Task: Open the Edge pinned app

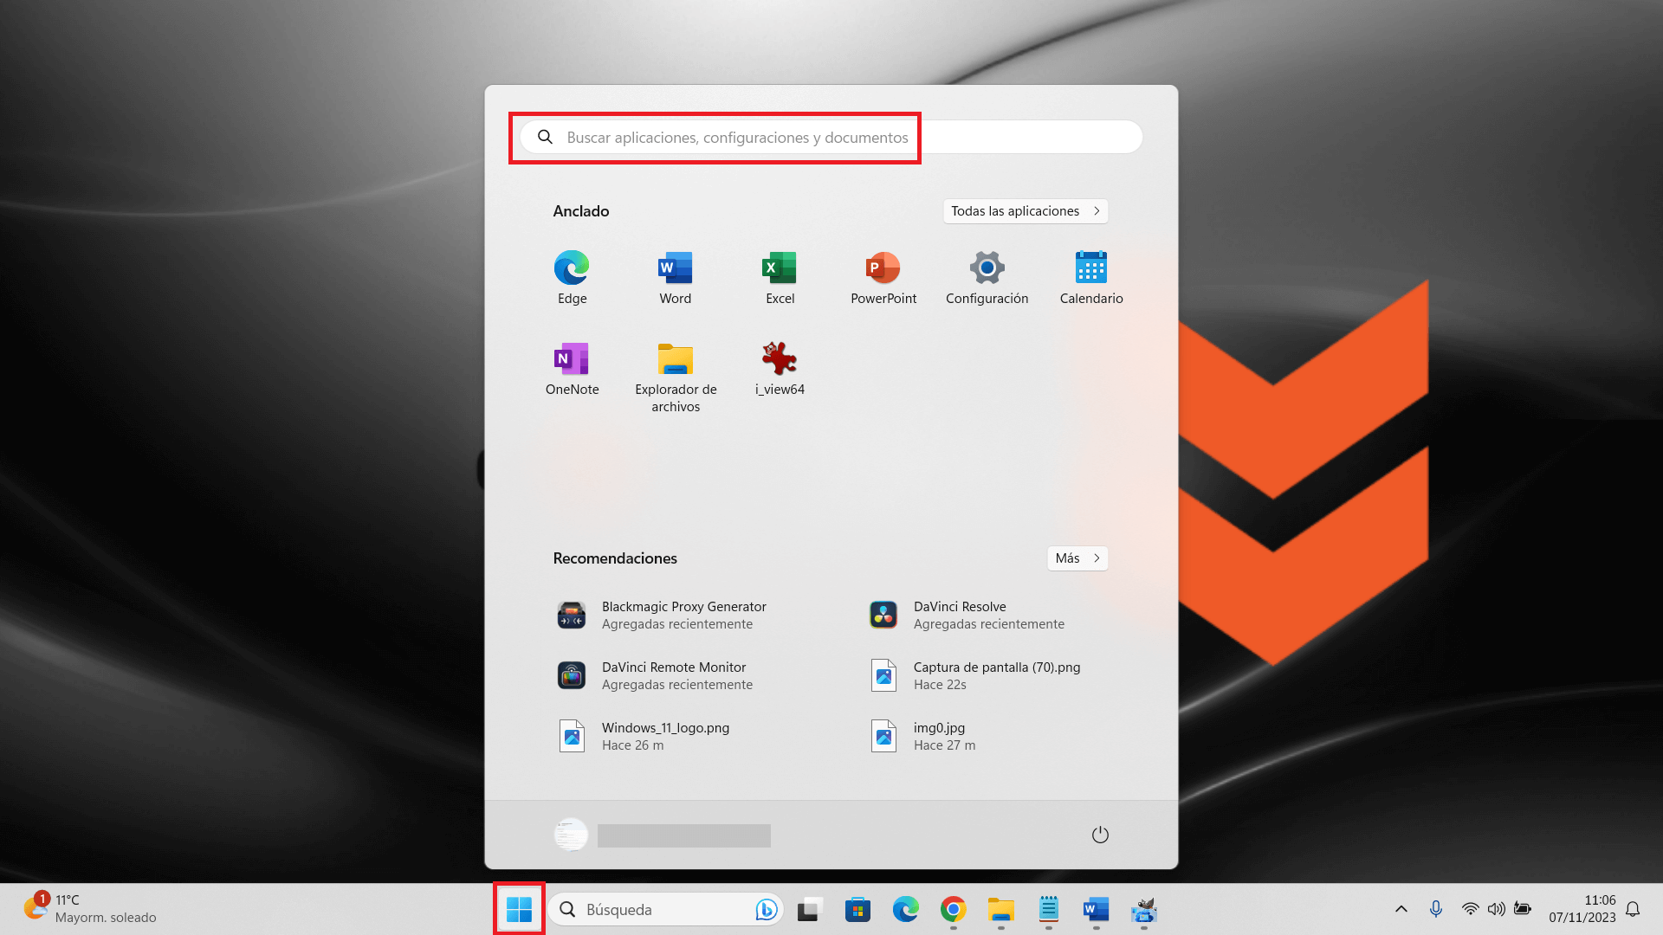Action: [572, 278]
